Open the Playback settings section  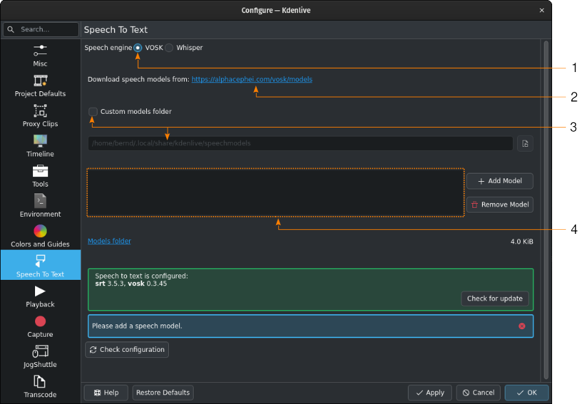[40, 296]
